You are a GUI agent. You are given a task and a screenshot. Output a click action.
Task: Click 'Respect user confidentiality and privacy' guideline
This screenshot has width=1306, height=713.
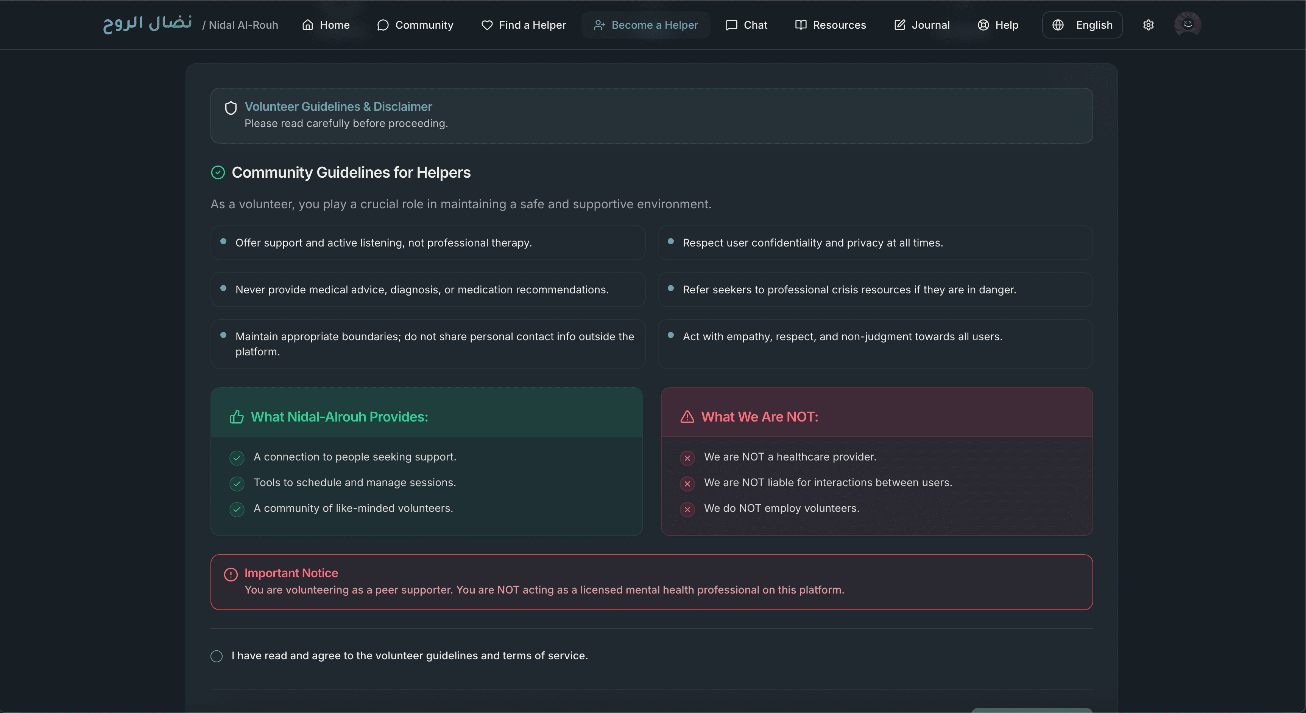(875, 243)
